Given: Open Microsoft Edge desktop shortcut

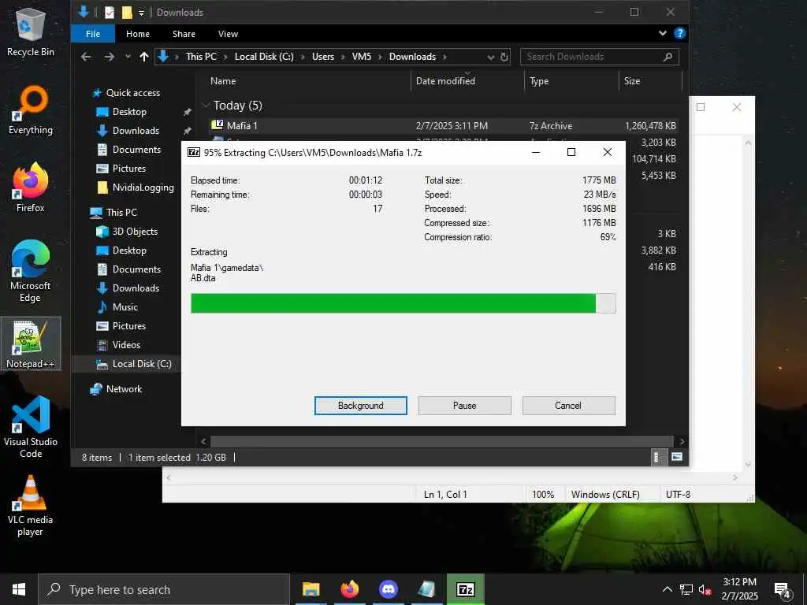Looking at the screenshot, I should 31,271.
